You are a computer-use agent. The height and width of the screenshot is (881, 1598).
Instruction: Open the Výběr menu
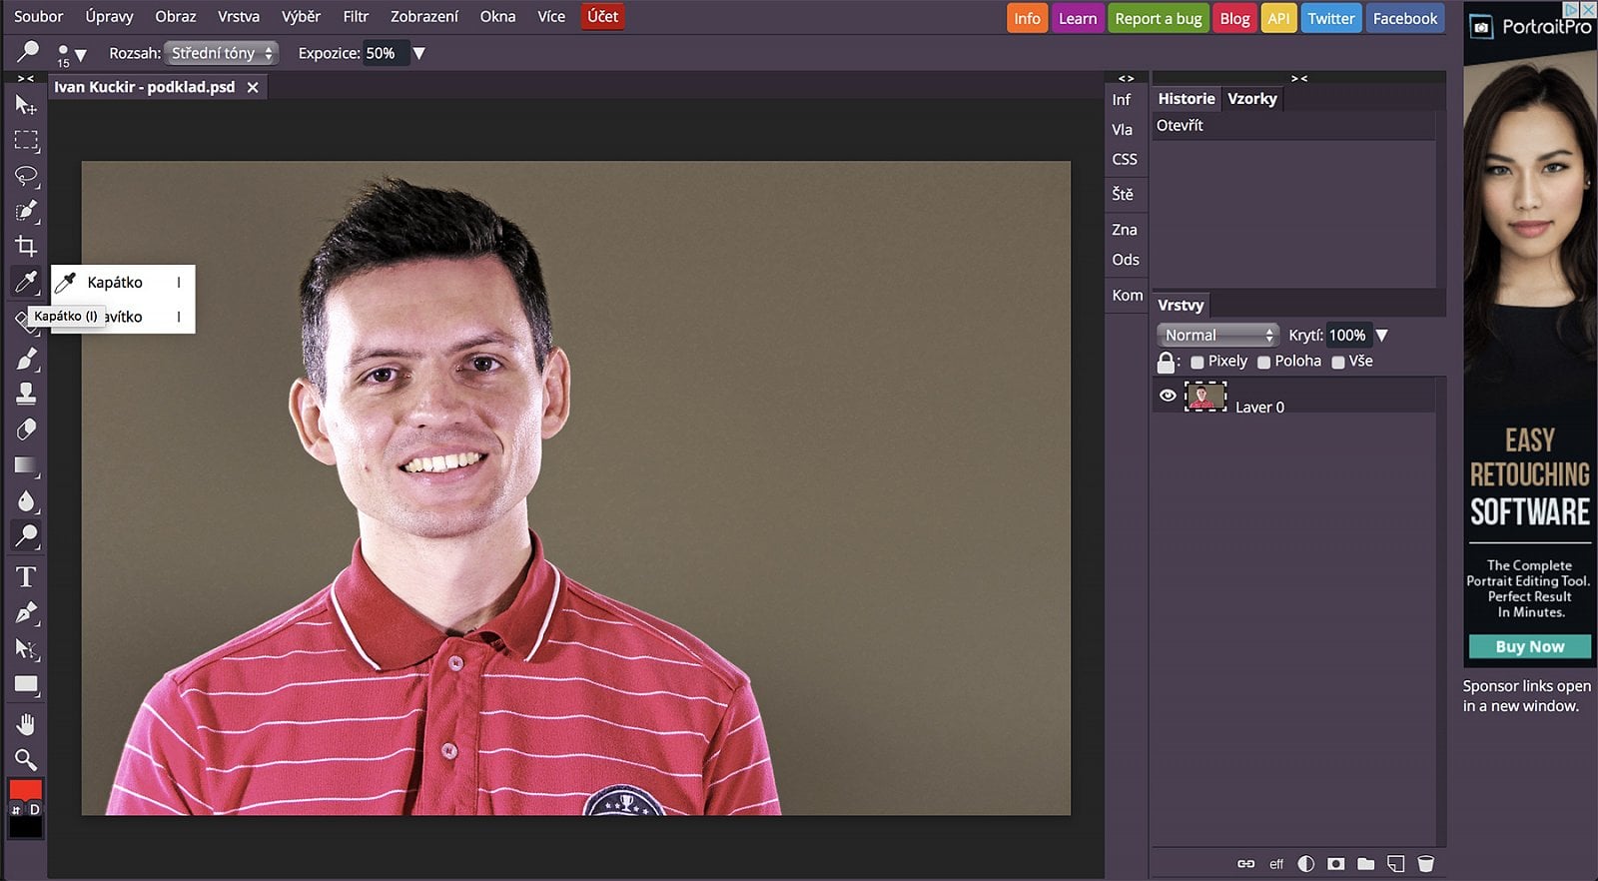pyautogui.click(x=301, y=16)
